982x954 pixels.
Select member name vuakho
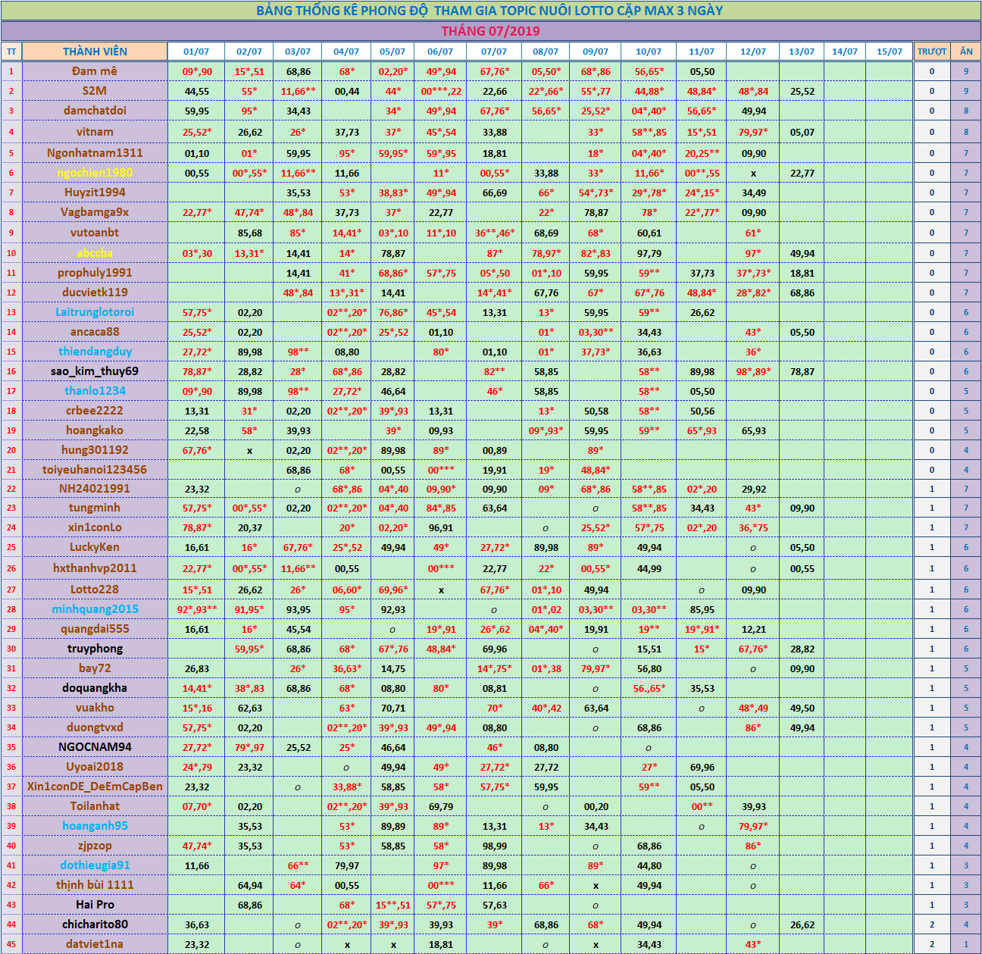pos(95,708)
